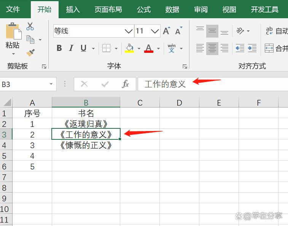The height and width of the screenshot is (226, 288).
Task: Switch to the 视图 tab
Action: click(x=229, y=9)
